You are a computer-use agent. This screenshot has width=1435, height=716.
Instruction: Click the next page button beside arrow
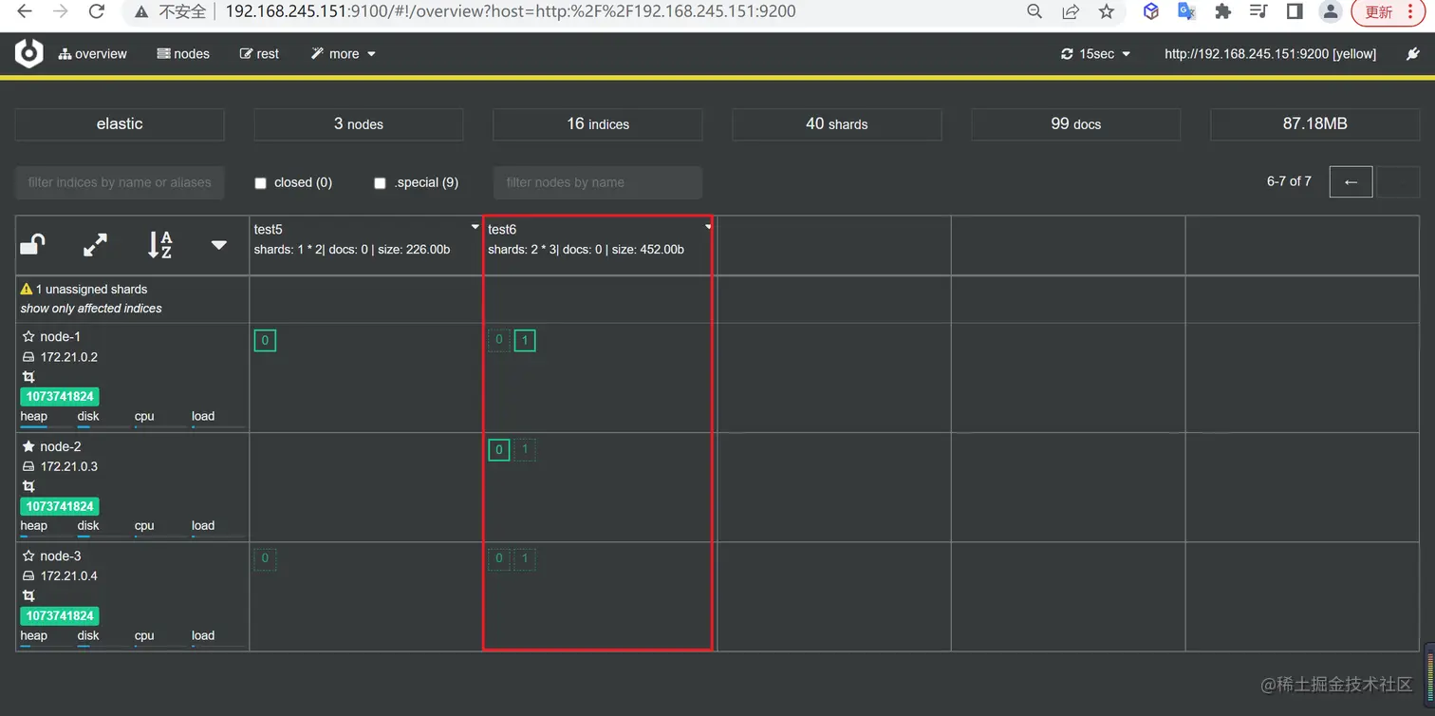point(1398,181)
